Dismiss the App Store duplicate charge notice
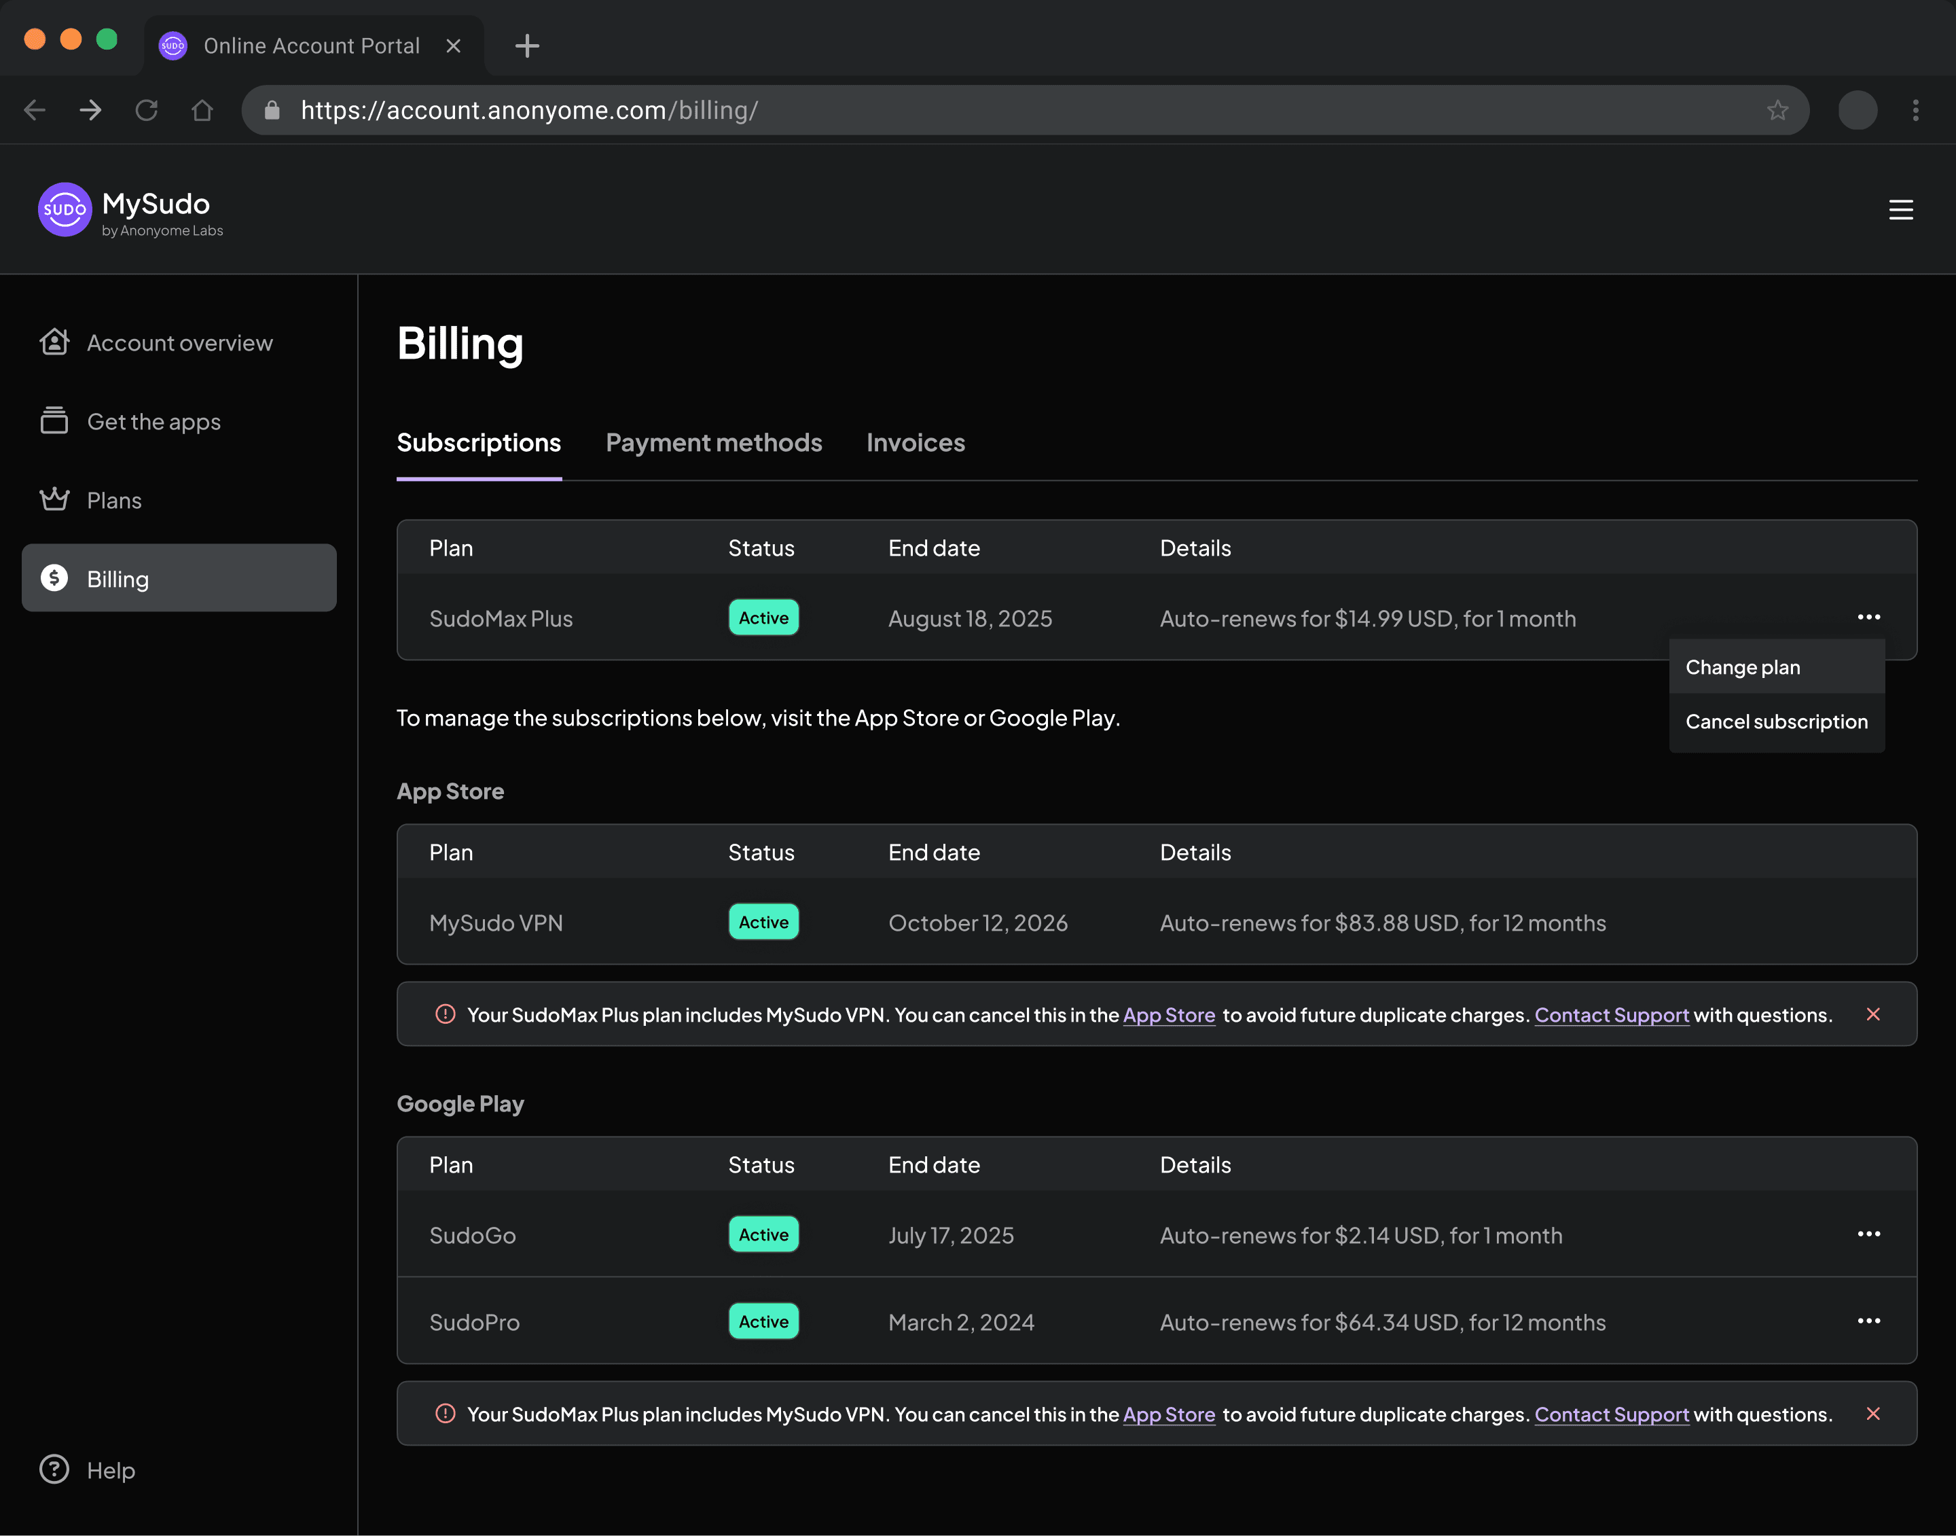The height and width of the screenshot is (1536, 1956). 1873,1014
